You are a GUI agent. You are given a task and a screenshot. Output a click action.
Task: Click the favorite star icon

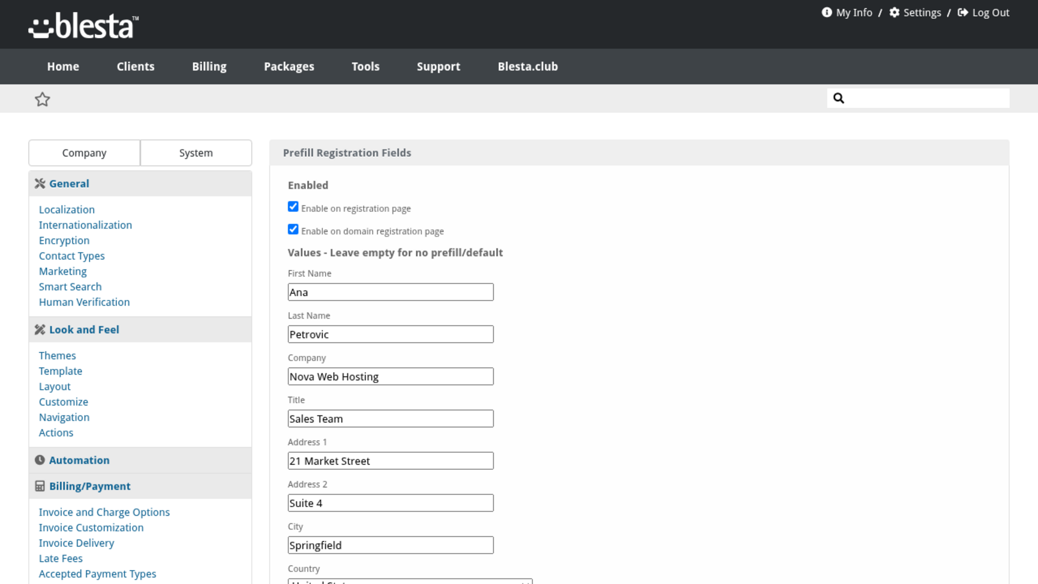click(x=42, y=99)
